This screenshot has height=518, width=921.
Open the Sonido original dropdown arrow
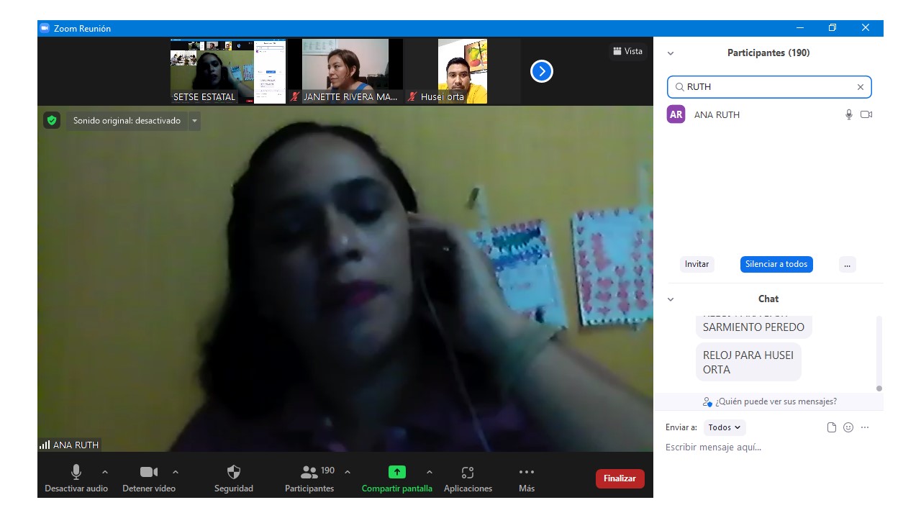(x=194, y=121)
